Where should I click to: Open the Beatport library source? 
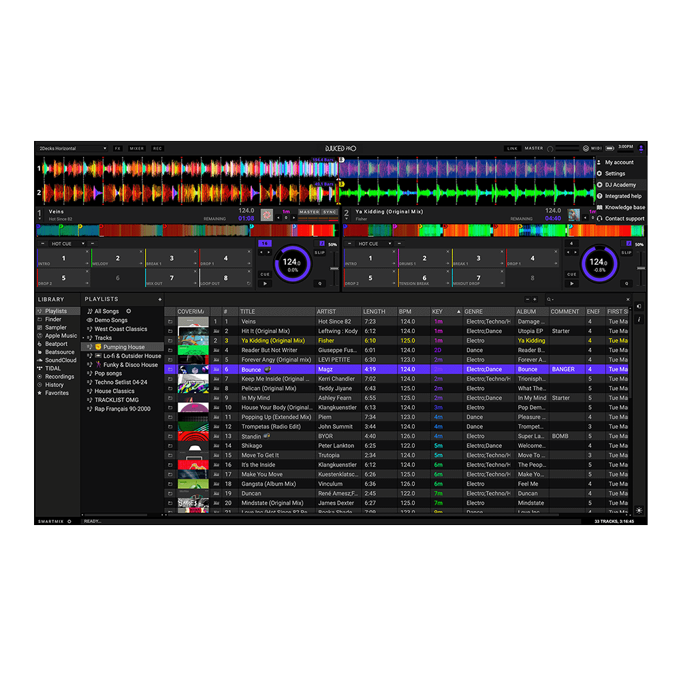pyautogui.click(x=56, y=344)
